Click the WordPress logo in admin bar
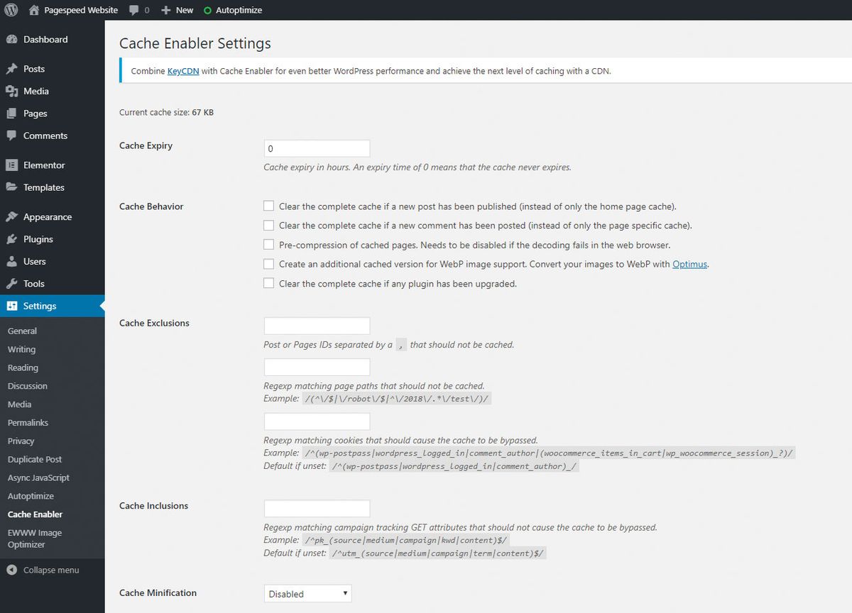This screenshot has height=613, width=852. tap(9, 9)
